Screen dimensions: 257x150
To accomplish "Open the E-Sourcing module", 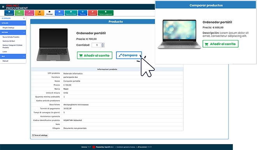I will (x=29, y=13).
